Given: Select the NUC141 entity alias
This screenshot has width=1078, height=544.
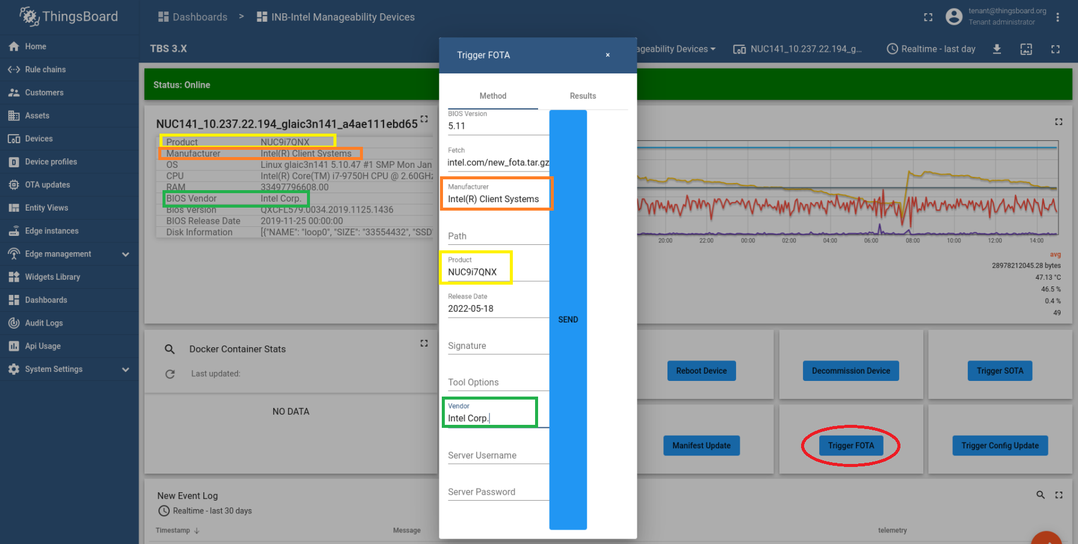Looking at the screenshot, I should pyautogui.click(x=798, y=49).
